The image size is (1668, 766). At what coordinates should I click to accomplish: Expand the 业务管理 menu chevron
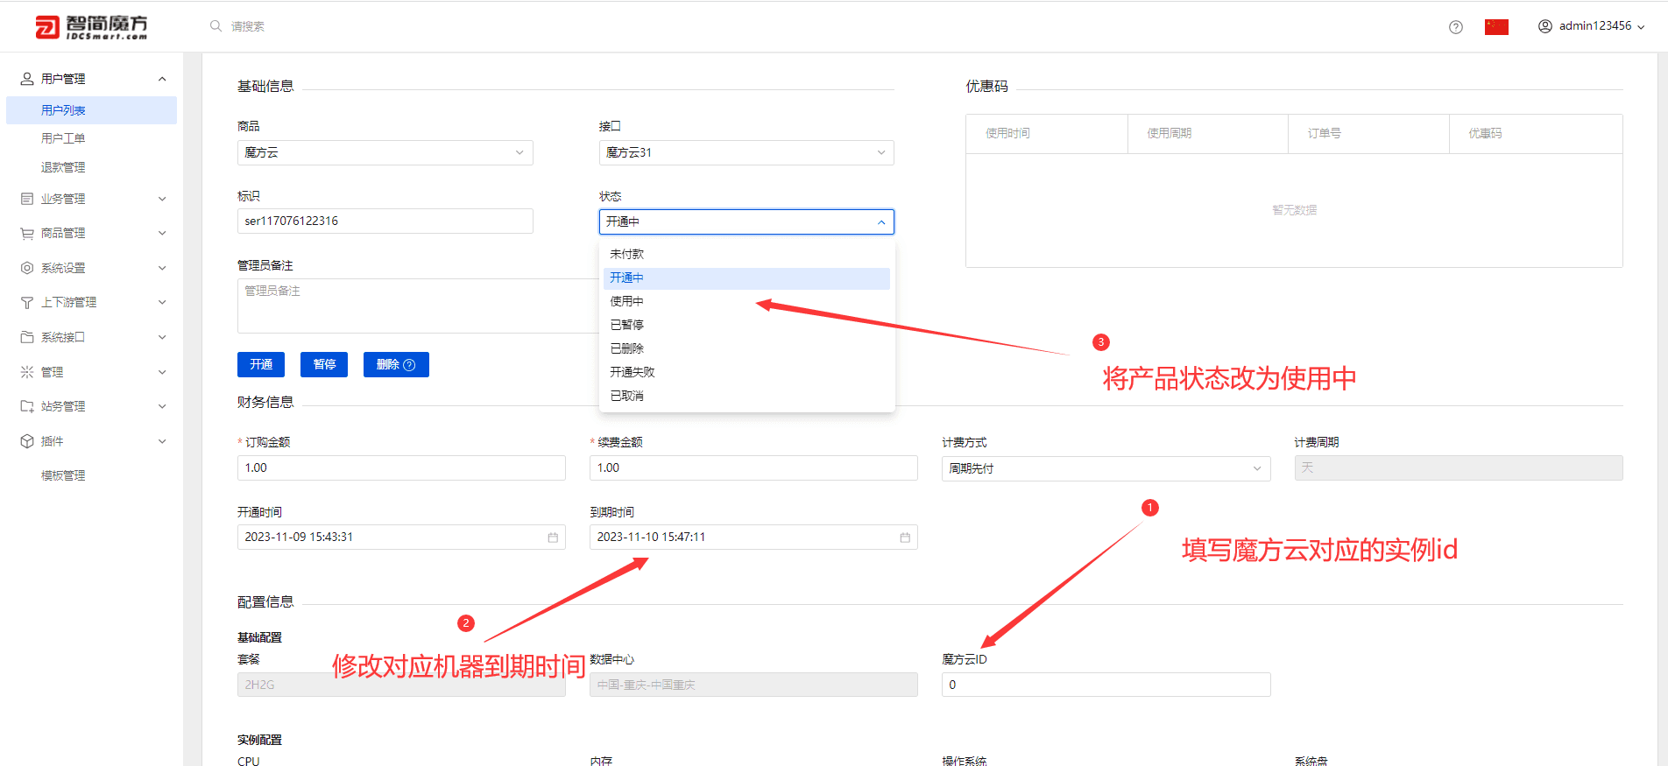pyautogui.click(x=162, y=199)
